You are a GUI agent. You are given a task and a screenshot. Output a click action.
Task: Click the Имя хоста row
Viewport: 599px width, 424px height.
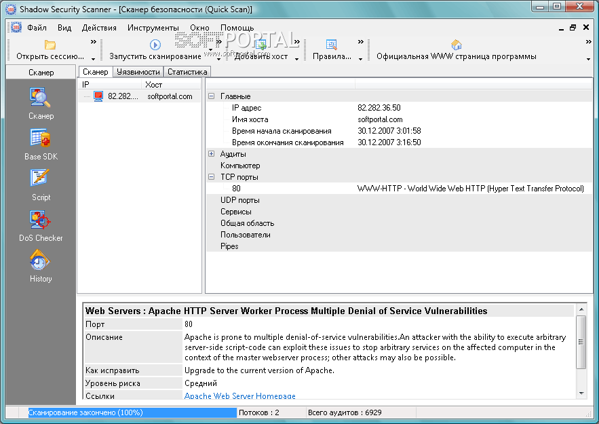click(x=399, y=119)
